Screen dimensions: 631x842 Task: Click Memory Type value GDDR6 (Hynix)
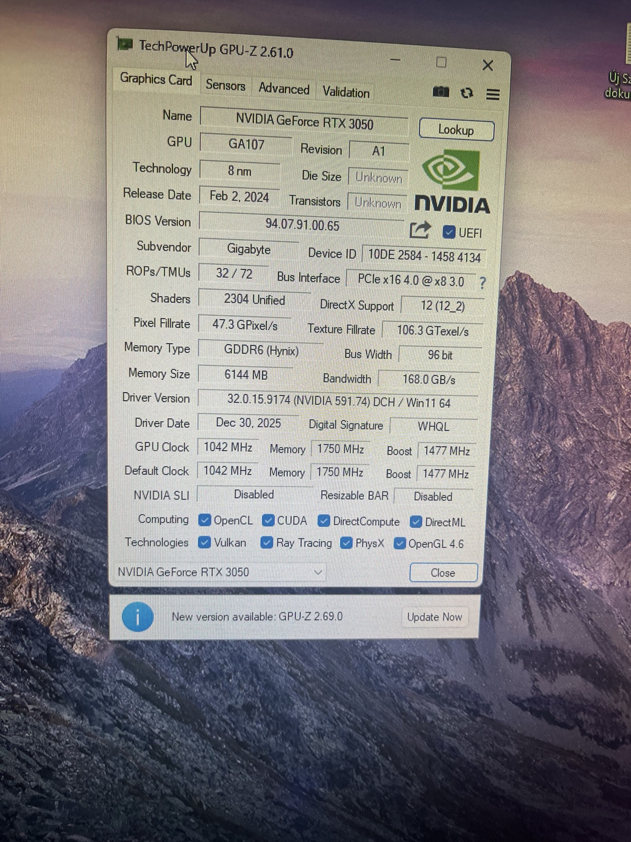[261, 350]
